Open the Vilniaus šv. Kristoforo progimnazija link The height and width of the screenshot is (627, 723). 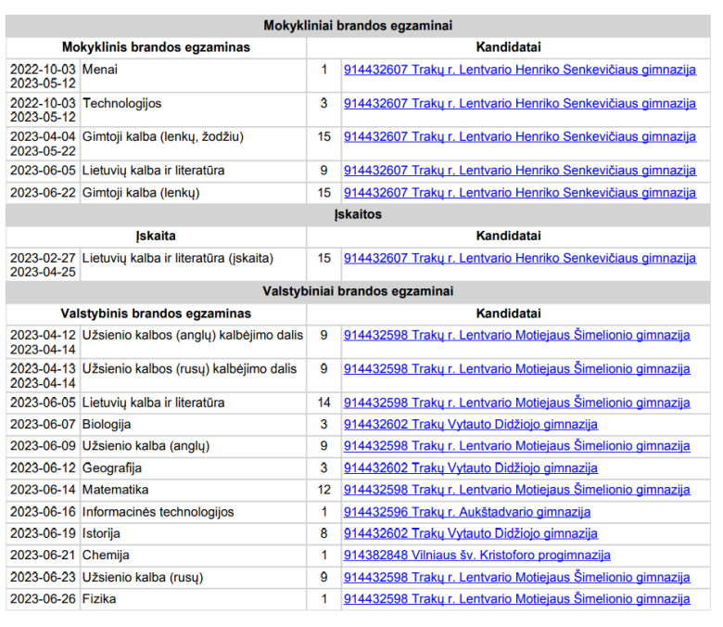pyautogui.click(x=476, y=556)
